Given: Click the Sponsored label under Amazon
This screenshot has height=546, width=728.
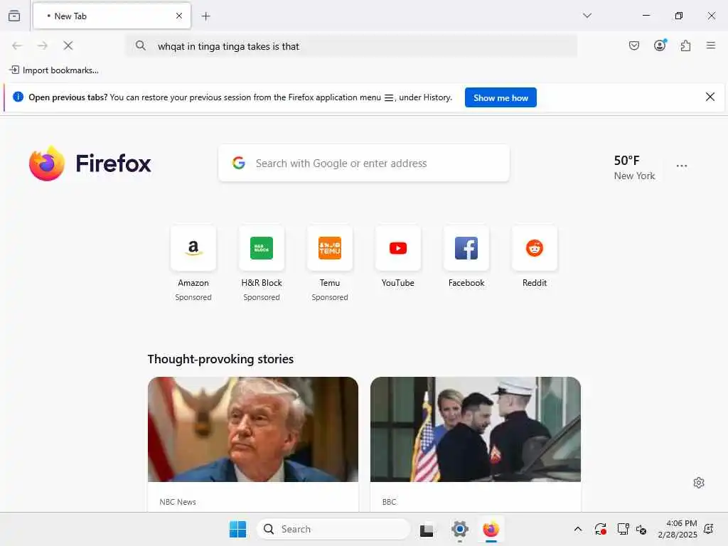Looking at the screenshot, I should tap(193, 297).
